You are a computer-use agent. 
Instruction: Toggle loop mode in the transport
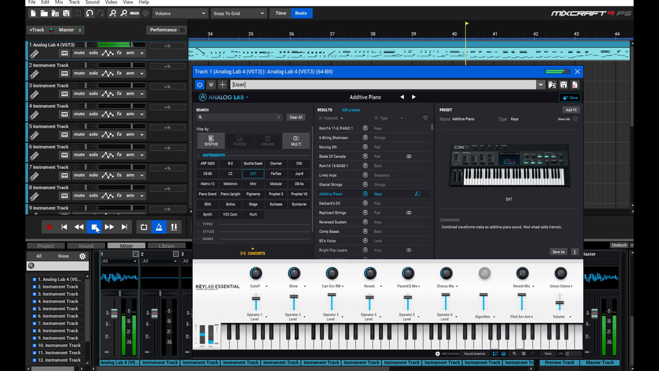(143, 227)
